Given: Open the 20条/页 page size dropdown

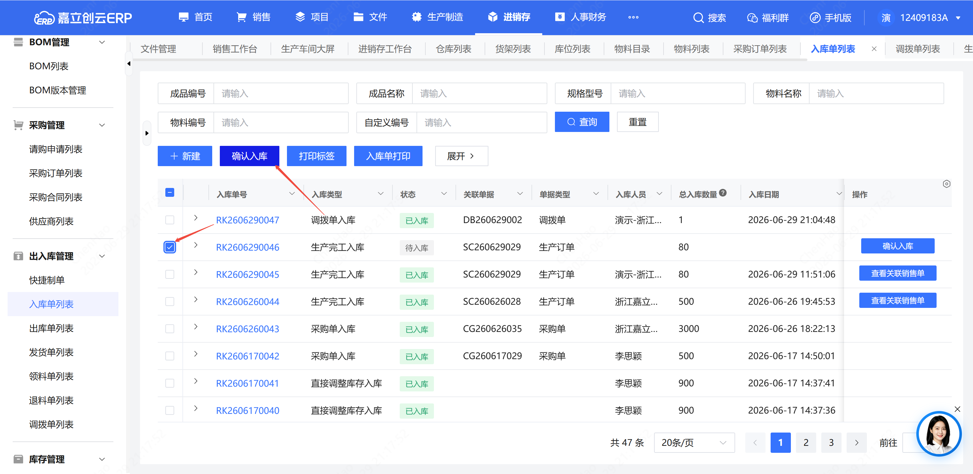Looking at the screenshot, I should point(694,443).
